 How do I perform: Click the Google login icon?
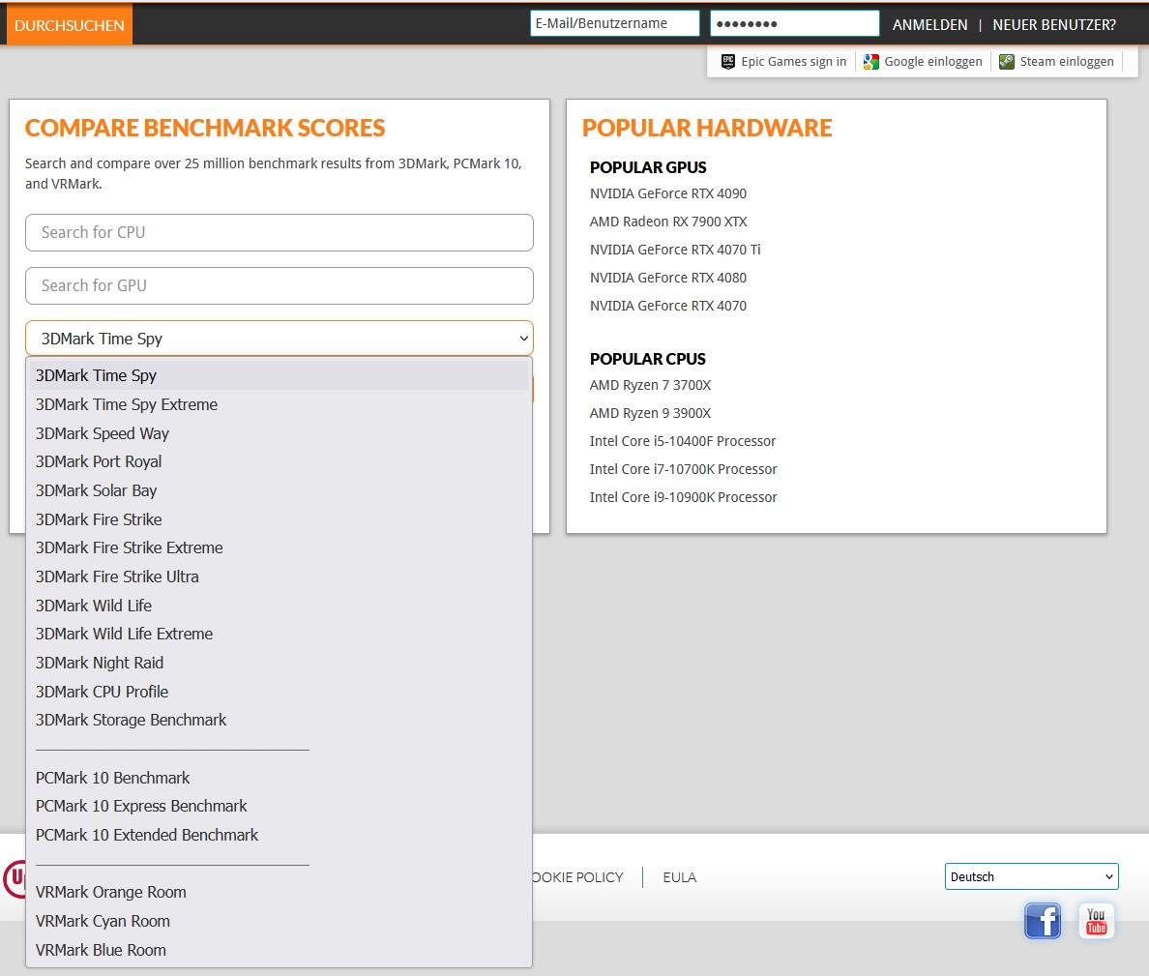(x=870, y=62)
